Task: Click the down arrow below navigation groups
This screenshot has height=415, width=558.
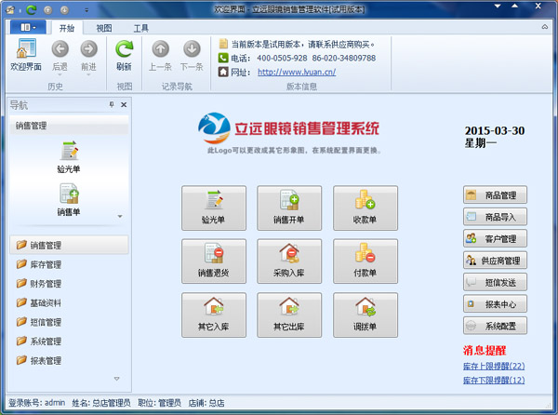Action: point(117,379)
